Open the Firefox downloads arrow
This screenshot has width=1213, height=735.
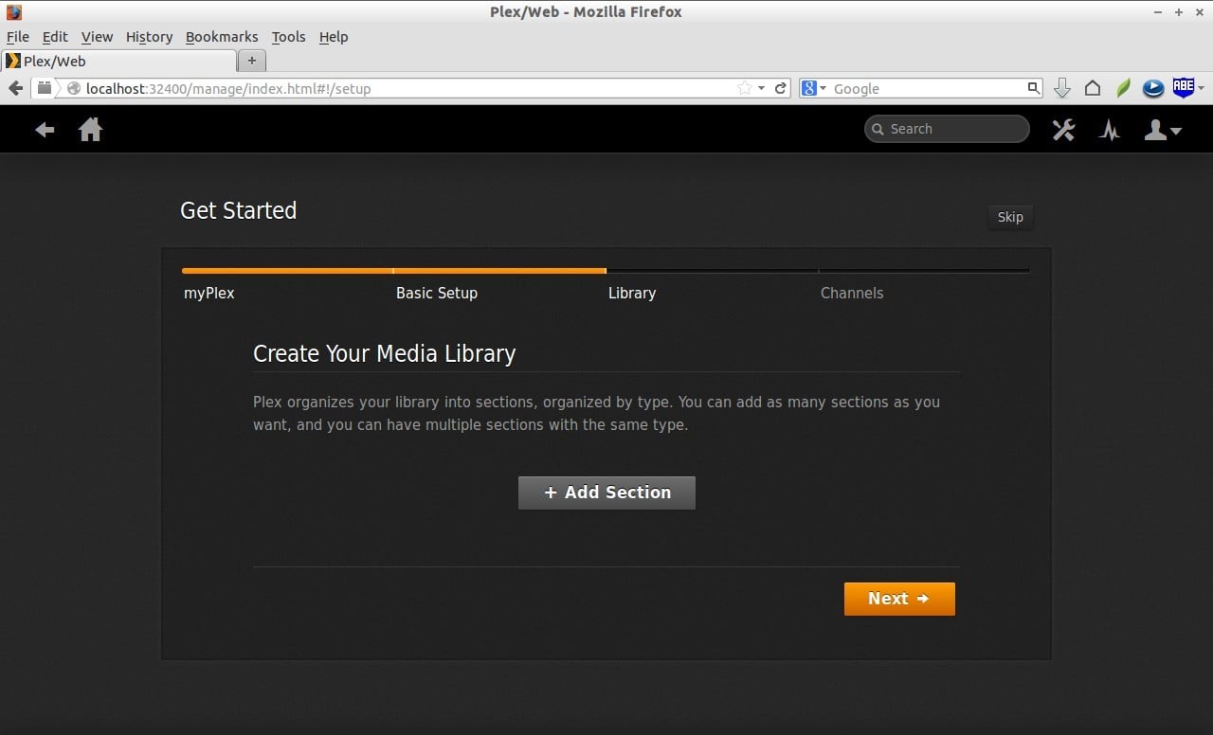tap(1062, 88)
